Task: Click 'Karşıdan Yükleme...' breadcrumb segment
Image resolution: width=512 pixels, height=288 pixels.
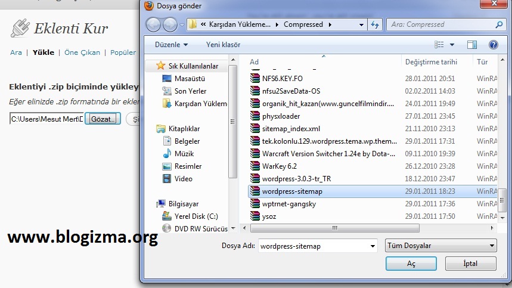Action: 240,24
